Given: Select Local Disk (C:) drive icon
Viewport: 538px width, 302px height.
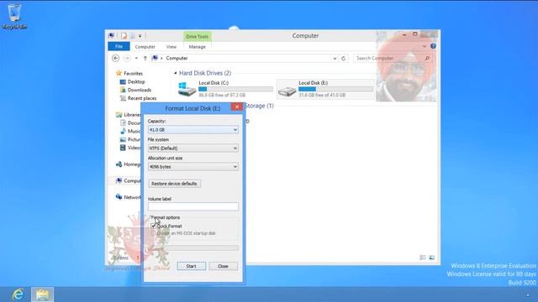Looking at the screenshot, I should click(187, 89).
